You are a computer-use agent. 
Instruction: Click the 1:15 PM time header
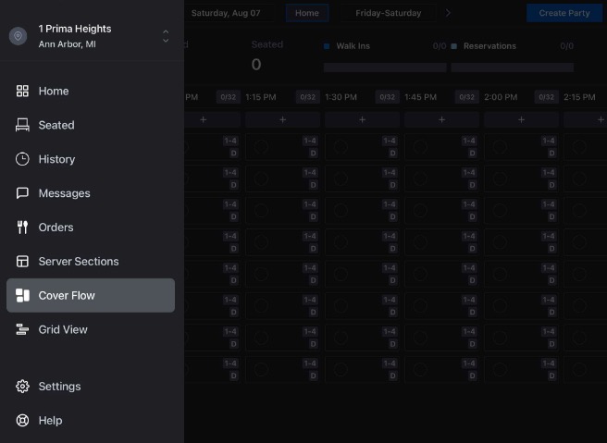pyautogui.click(x=261, y=97)
